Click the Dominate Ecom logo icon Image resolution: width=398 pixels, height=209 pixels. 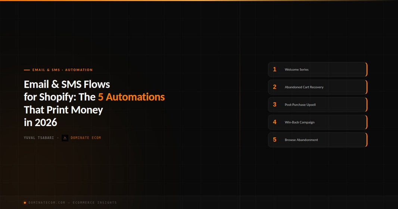pyautogui.click(x=65, y=138)
